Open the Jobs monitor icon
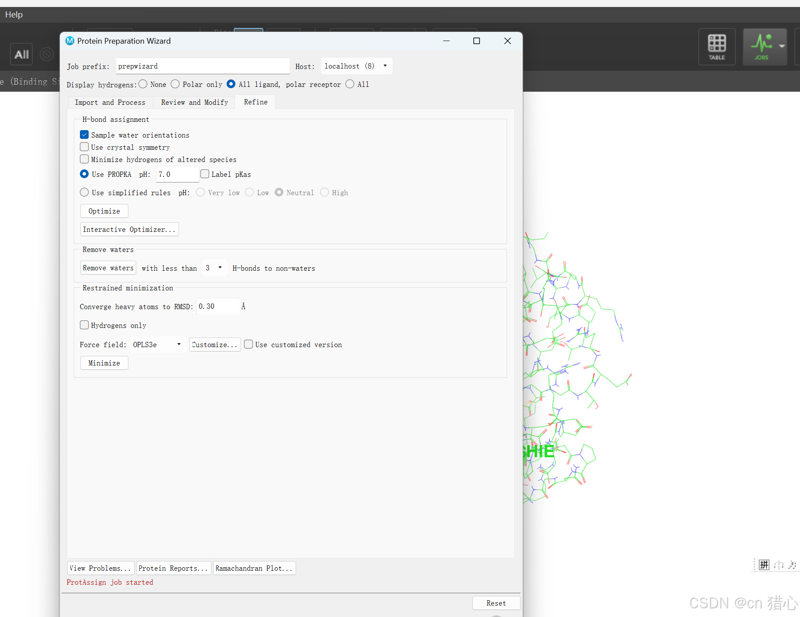 [761, 47]
